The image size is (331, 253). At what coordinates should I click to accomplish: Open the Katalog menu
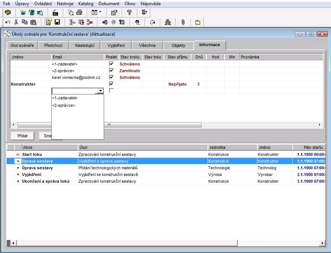86,4
